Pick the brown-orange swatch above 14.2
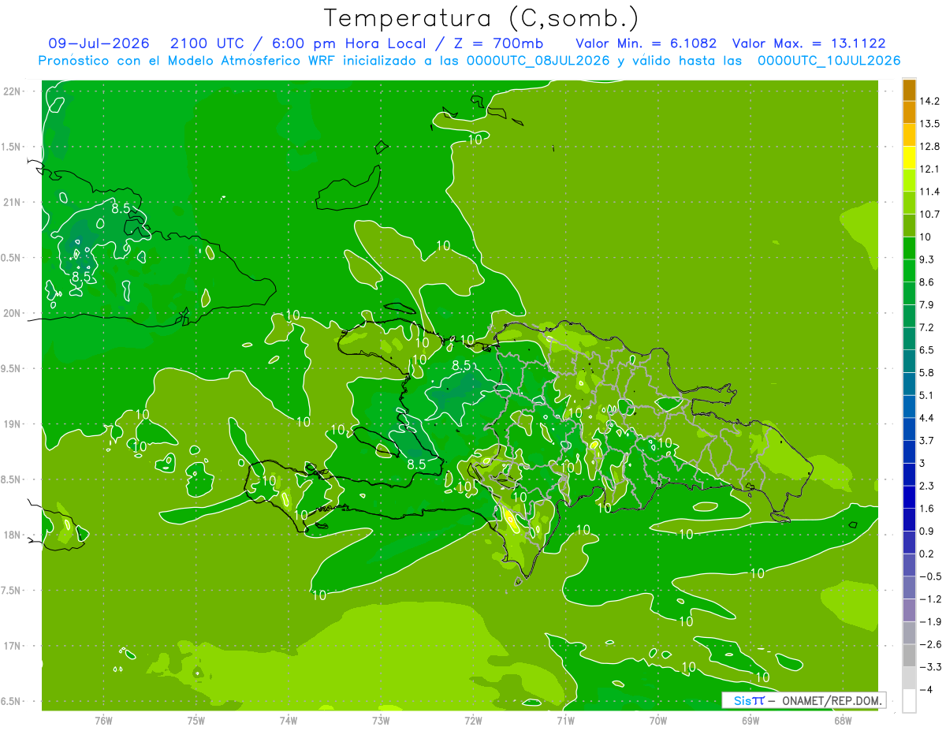This screenshot has height=731, width=946. pyautogui.click(x=909, y=90)
